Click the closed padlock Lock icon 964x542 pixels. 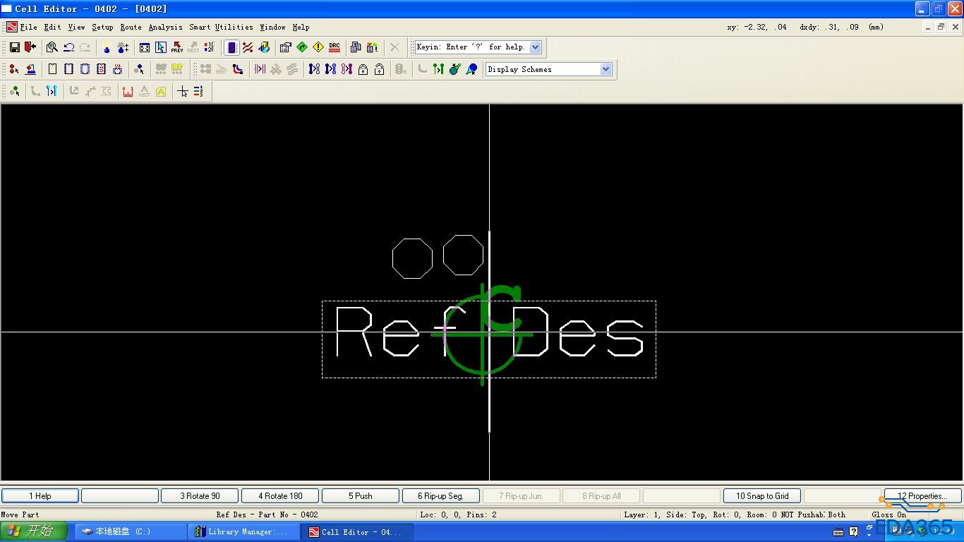click(x=363, y=69)
